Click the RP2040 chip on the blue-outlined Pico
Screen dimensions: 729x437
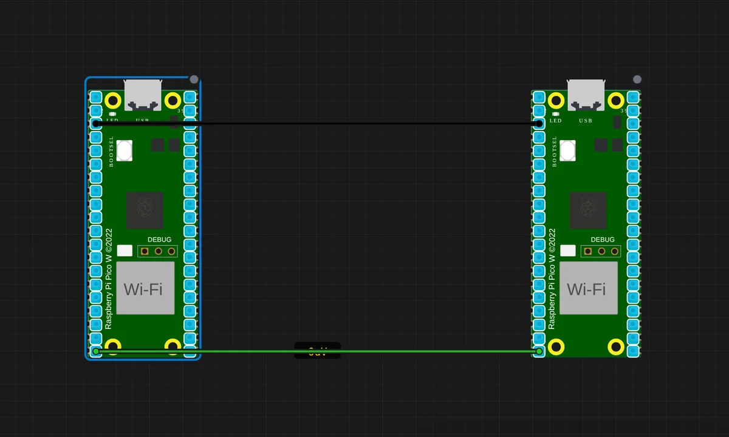pyautogui.click(x=145, y=211)
